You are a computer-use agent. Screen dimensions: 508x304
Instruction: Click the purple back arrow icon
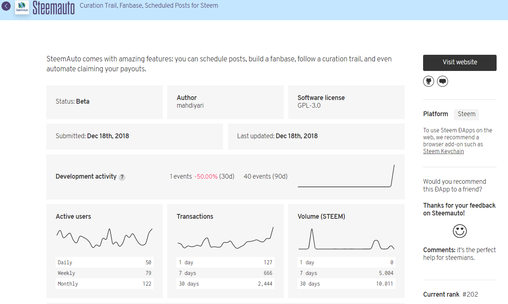pos(6,6)
